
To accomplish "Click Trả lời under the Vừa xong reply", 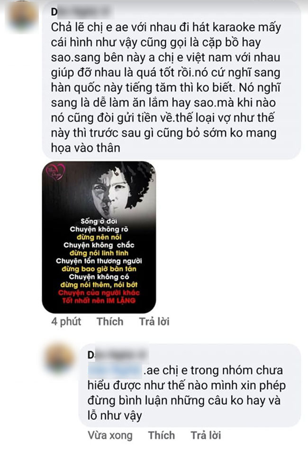I will coord(206,435).
